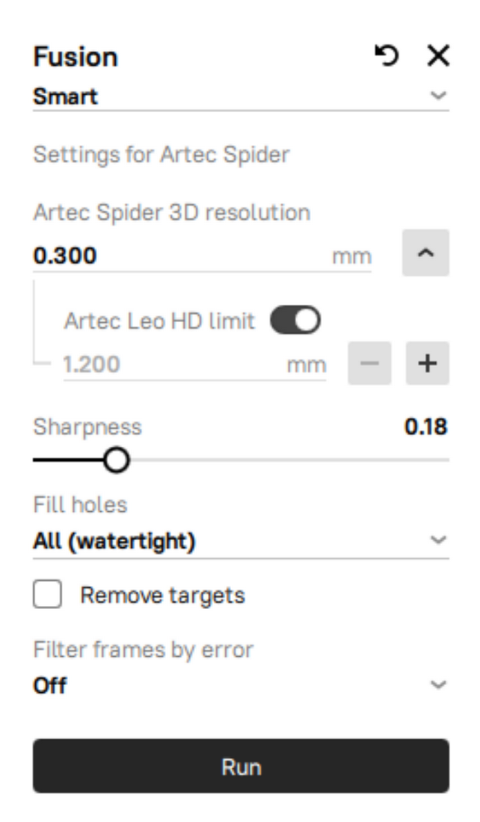Image resolution: width=480 pixels, height=822 pixels.
Task: Click the 0.300 mm resolution field
Action: pyautogui.click(x=202, y=256)
